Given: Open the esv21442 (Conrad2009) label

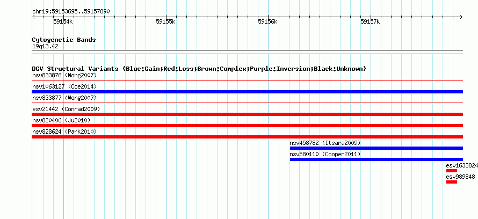Looking at the screenshot, I should click(66, 109).
